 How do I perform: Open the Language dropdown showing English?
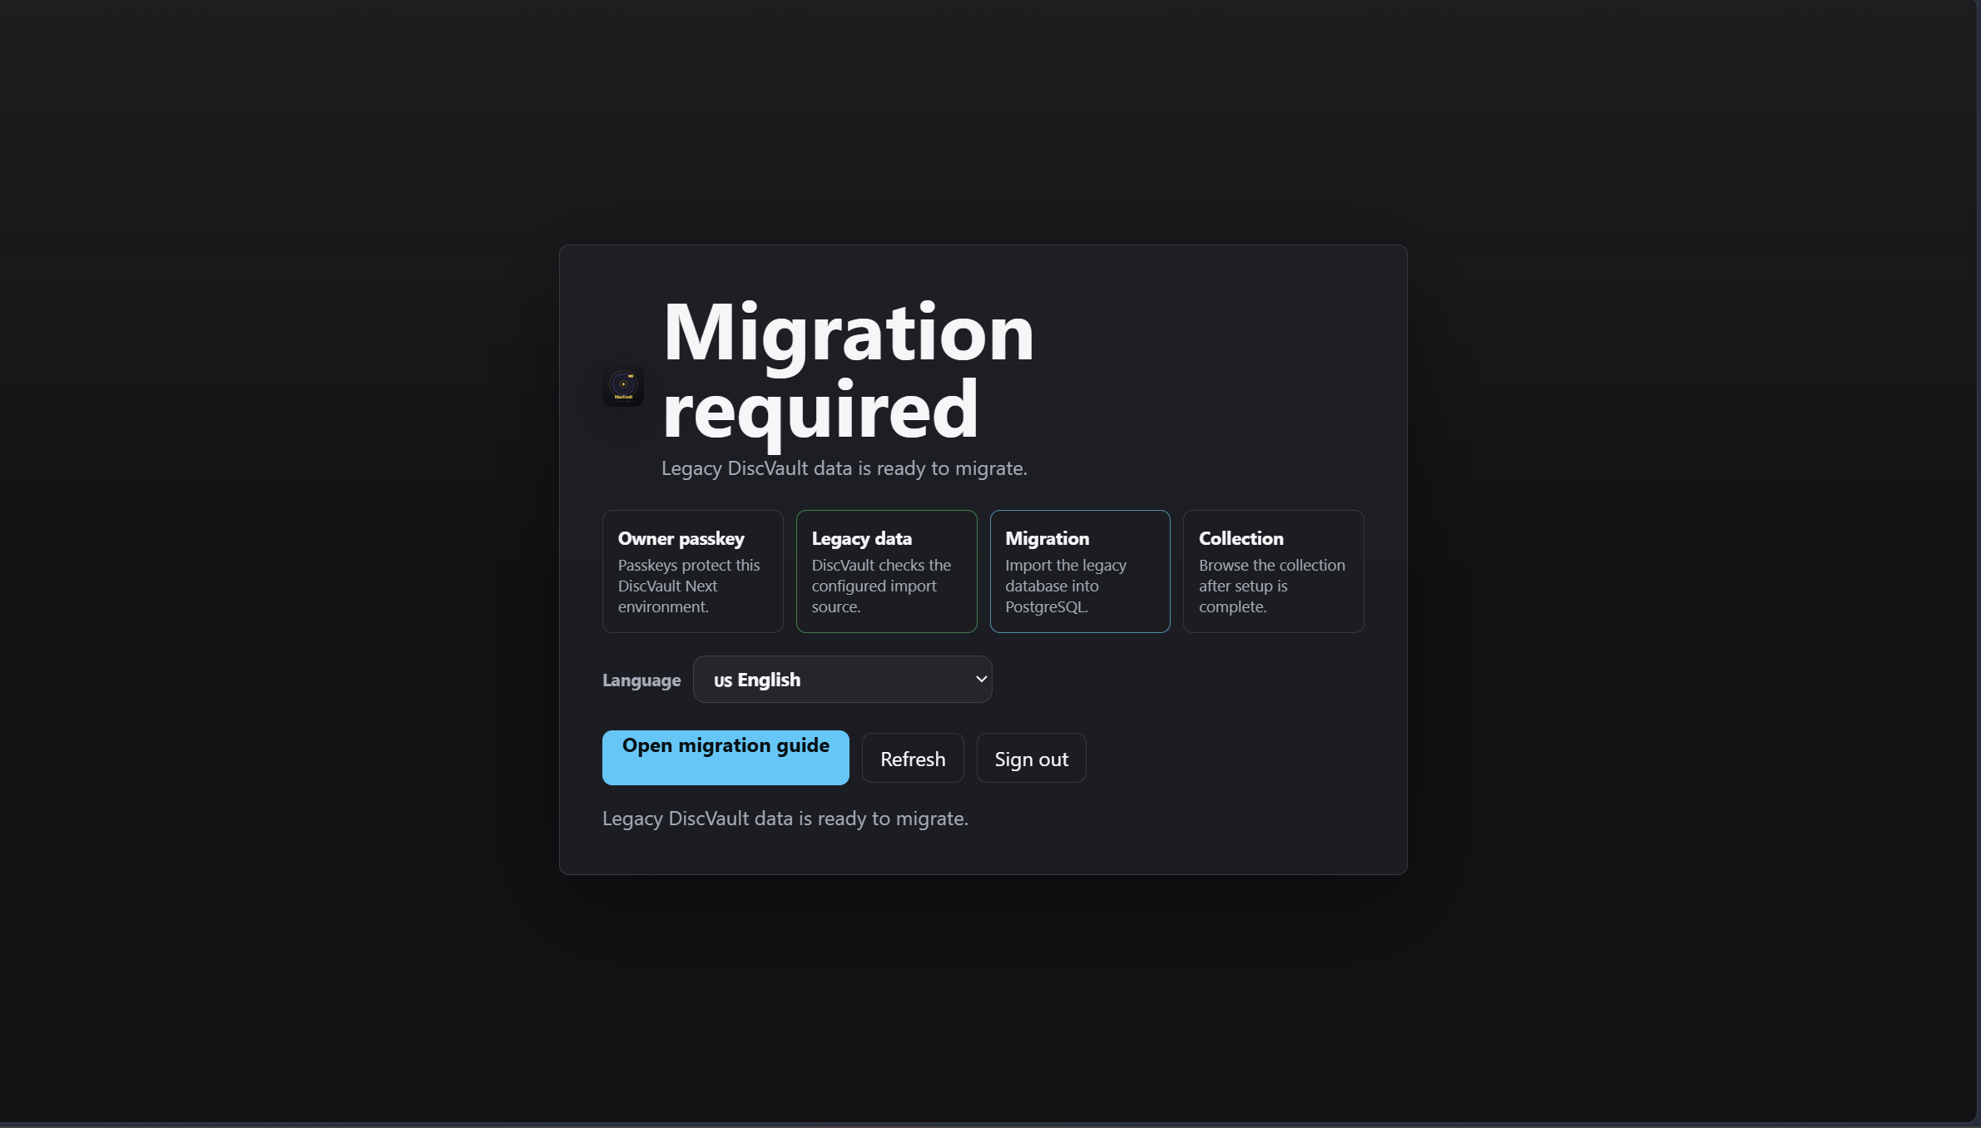pyautogui.click(x=842, y=680)
